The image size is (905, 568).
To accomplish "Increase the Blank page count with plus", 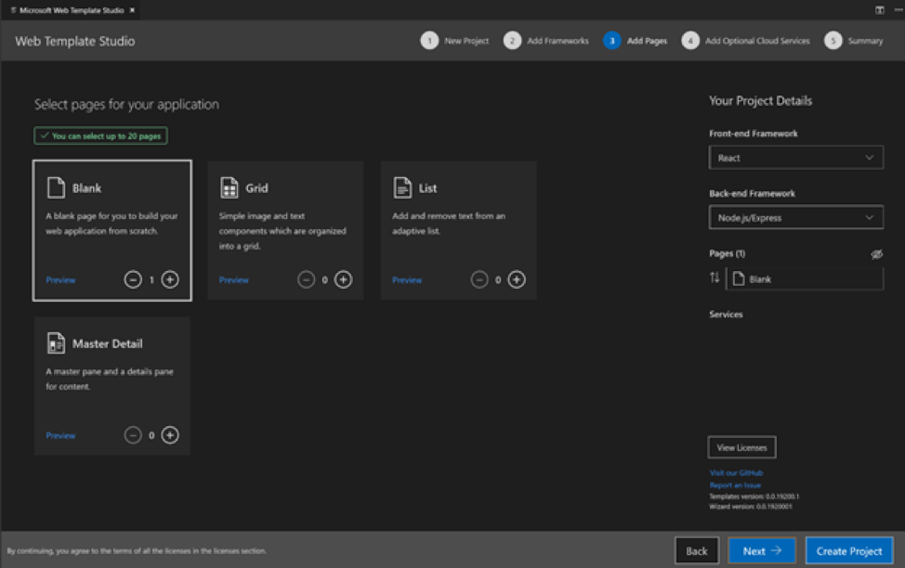I will click(170, 279).
